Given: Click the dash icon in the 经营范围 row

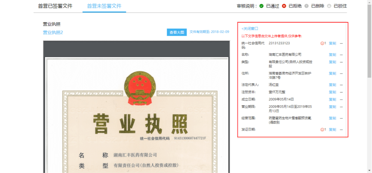Looking at the screenshot, I should (341, 118).
